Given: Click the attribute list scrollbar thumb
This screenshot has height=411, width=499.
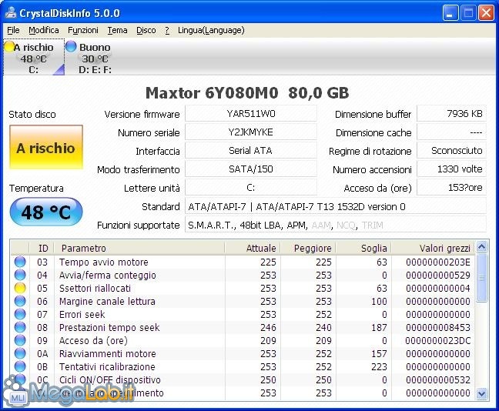Looking at the screenshot, I should click(481, 277).
